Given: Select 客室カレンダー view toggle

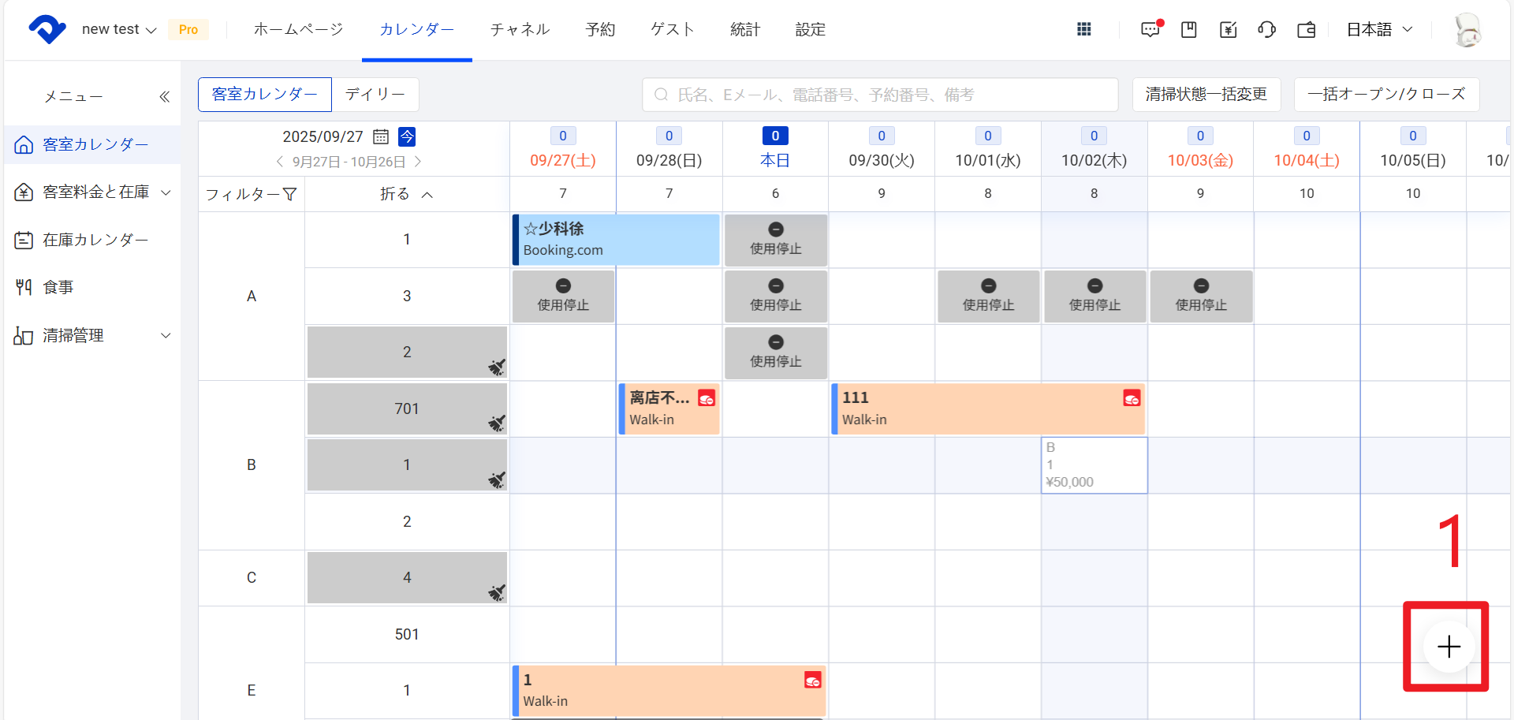Looking at the screenshot, I should pos(265,94).
